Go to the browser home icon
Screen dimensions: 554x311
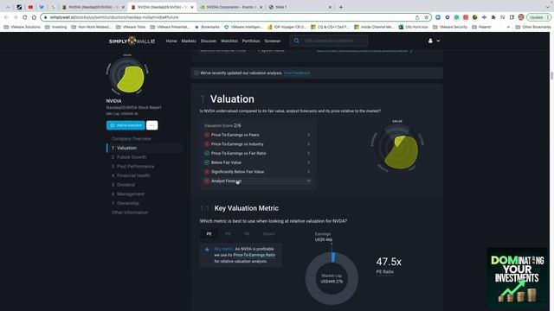point(34,17)
